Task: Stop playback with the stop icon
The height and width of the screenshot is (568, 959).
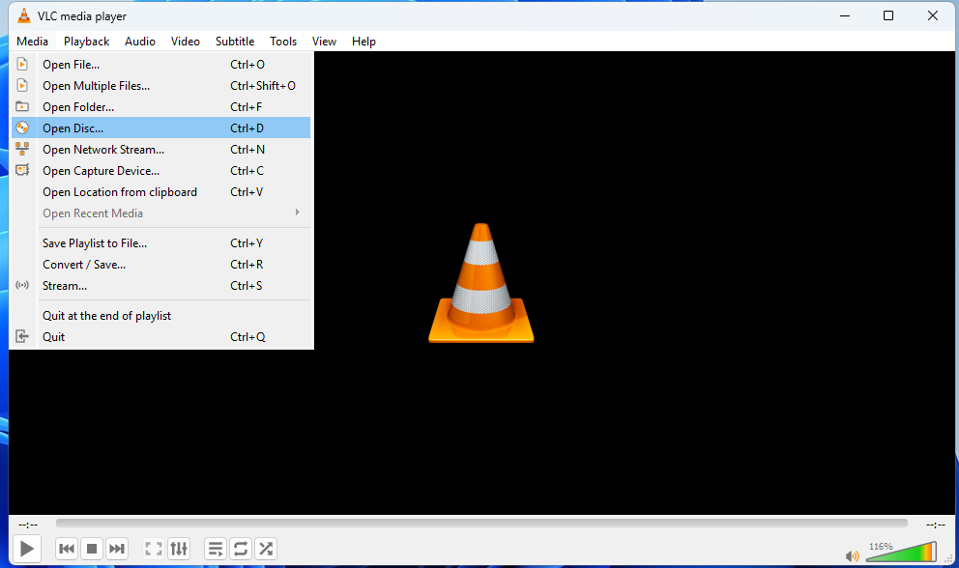Action: (x=92, y=549)
